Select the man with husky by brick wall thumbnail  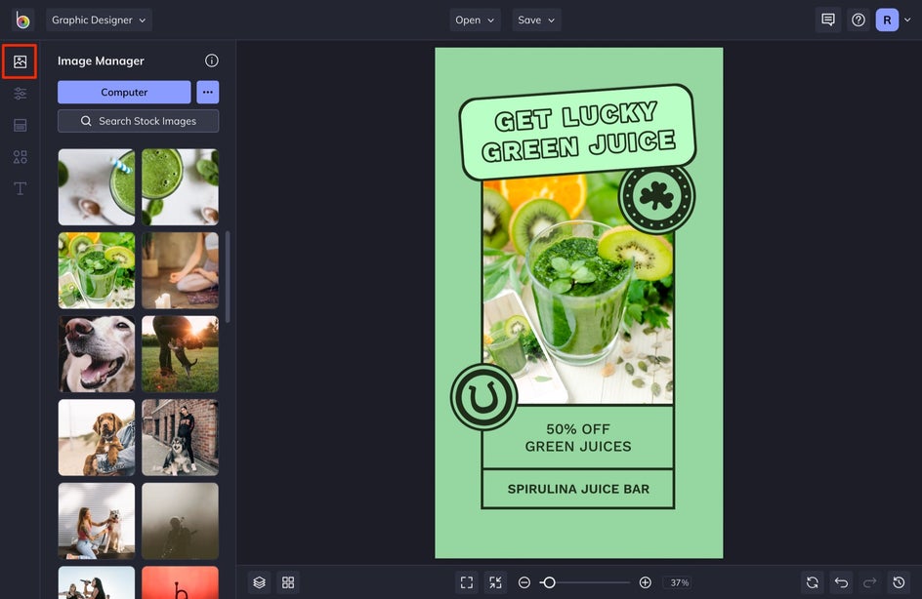[180, 437]
